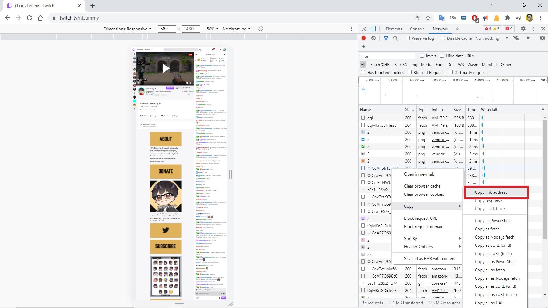Click the import HAR upload arrow
The image size is (548, 308).
pos(528,38)
